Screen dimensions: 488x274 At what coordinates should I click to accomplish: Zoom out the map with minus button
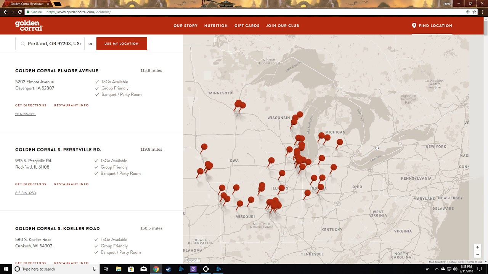click(x=477, y=254)
